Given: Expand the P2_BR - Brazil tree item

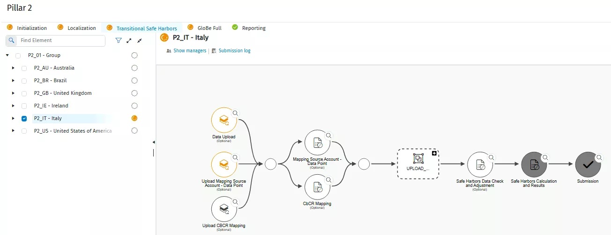Looking at the screenshot, I should pyautogui.click(x=13, y=81).
